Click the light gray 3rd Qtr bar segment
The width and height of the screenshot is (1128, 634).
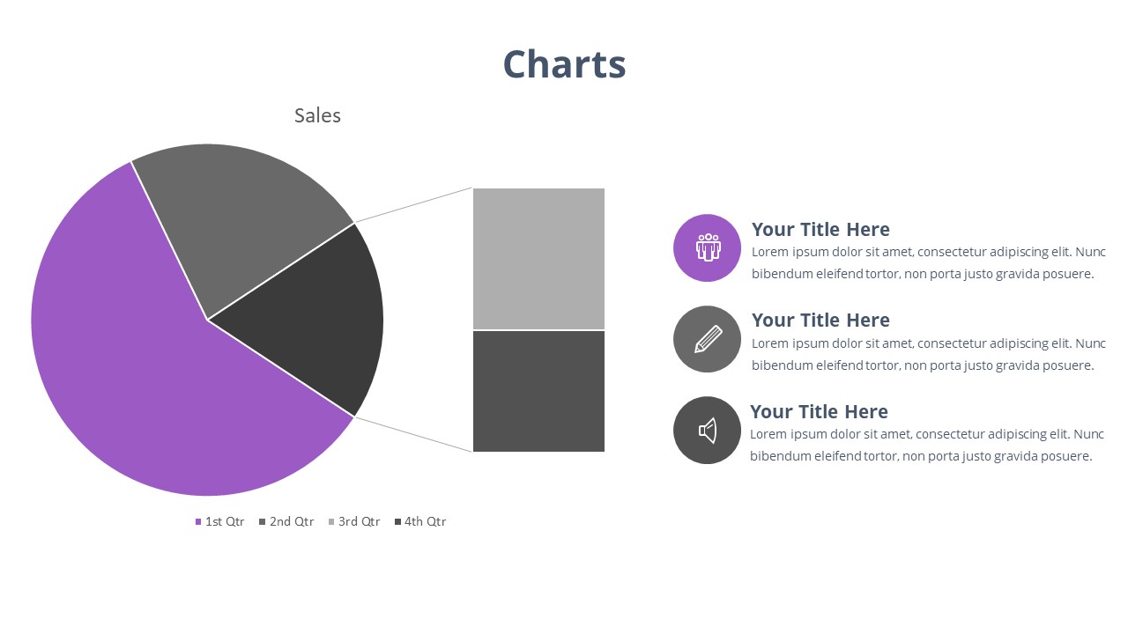coord(538,258)
